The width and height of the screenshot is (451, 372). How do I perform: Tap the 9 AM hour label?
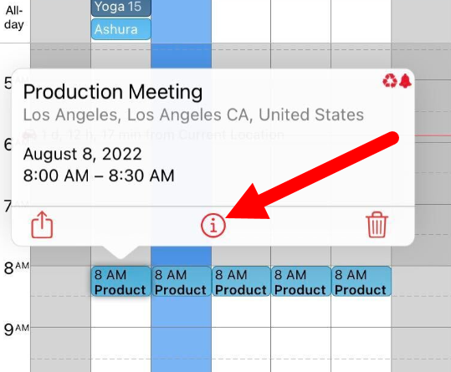(x=17, y=329)
